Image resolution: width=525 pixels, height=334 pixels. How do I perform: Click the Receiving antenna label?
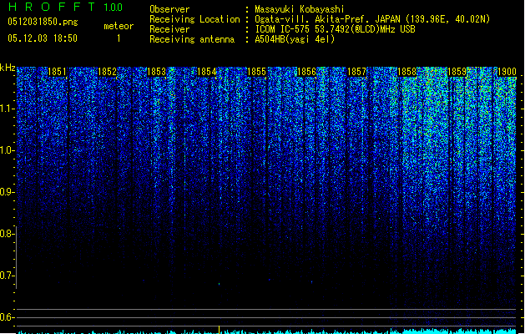(x=192, y=39)
